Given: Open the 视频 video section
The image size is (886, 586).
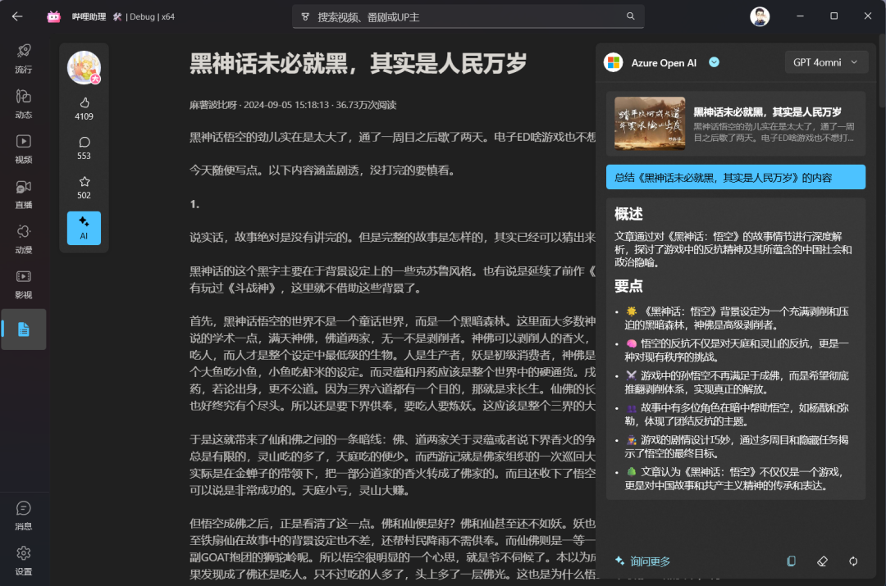Looking at the screenshot, I should (x=24, y=148).
